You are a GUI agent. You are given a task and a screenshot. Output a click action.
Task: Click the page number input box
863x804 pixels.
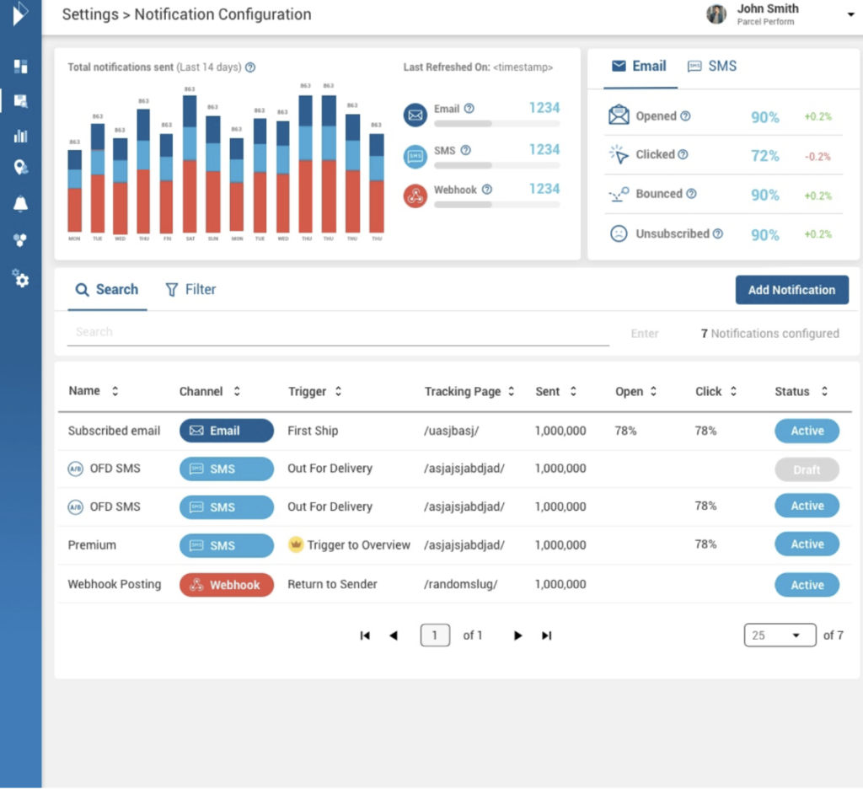click(x=435, y=635)
